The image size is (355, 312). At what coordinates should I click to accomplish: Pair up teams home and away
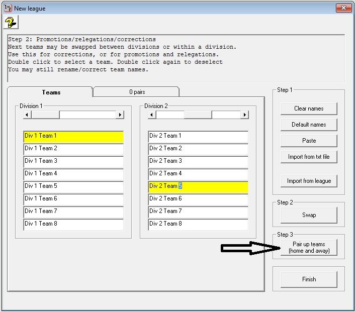coord(309,247)
